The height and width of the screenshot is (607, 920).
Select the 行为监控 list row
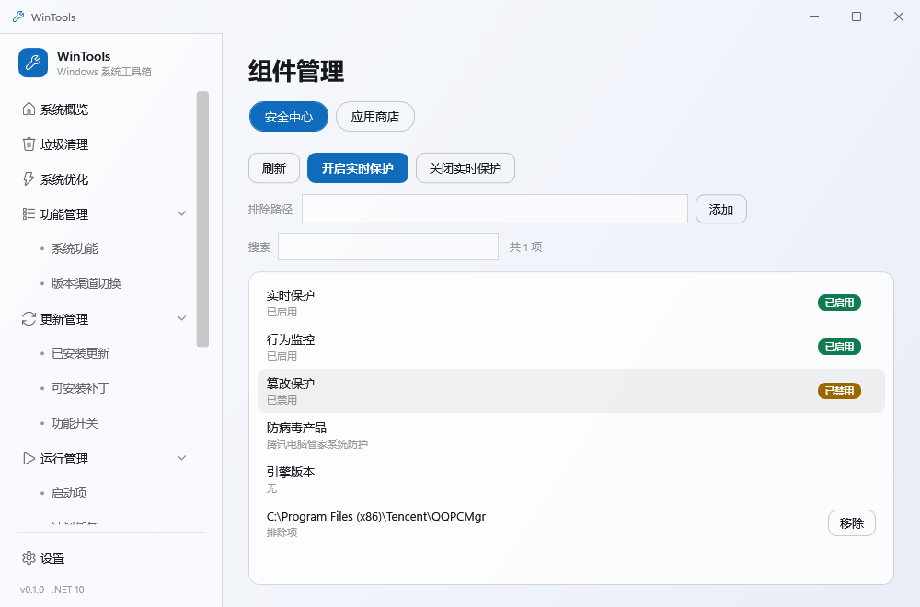pos(571,347)
